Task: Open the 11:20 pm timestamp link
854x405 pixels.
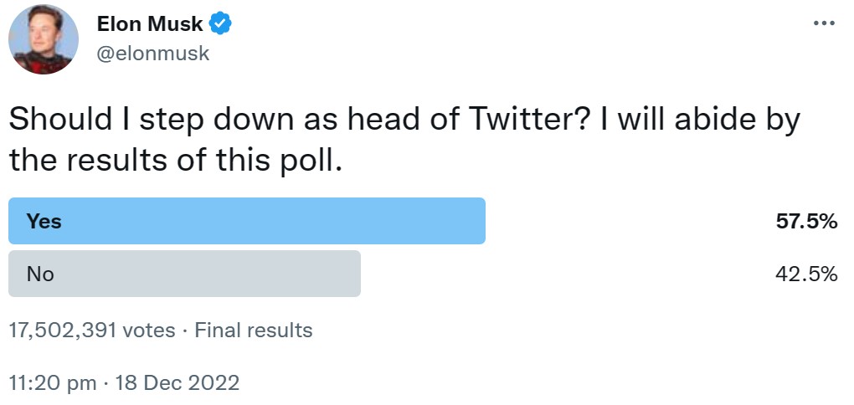Action: click(53, 382)
